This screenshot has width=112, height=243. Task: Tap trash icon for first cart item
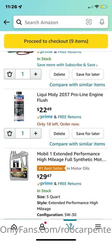10,74
